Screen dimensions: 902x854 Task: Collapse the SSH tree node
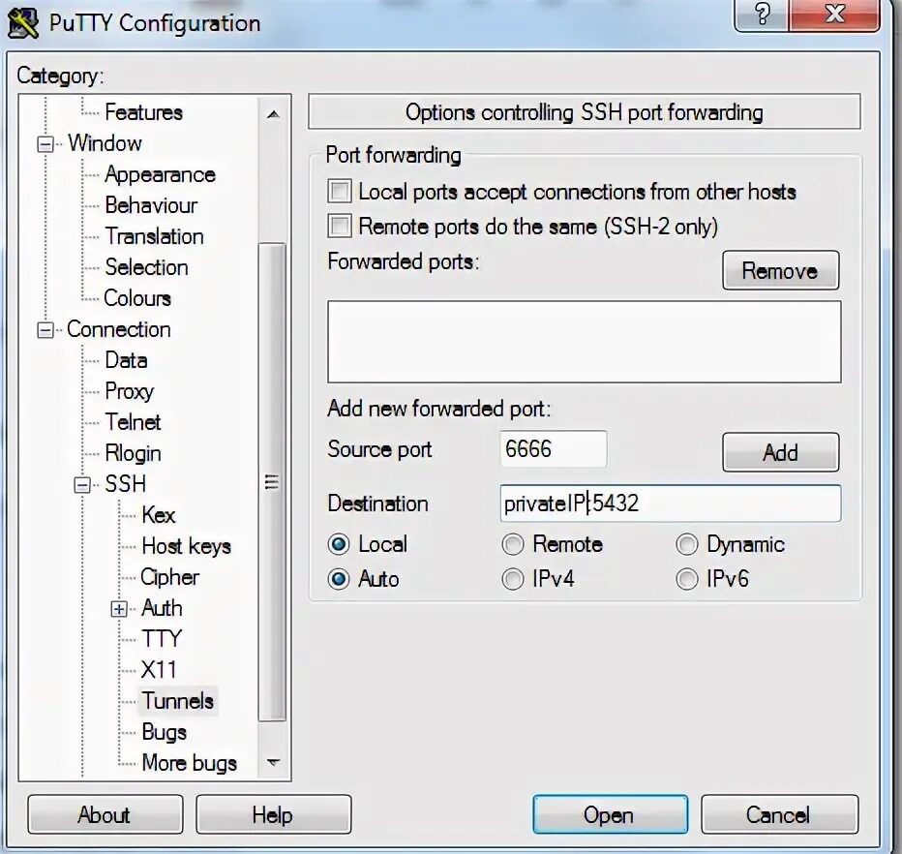click(x=82, y=485)
